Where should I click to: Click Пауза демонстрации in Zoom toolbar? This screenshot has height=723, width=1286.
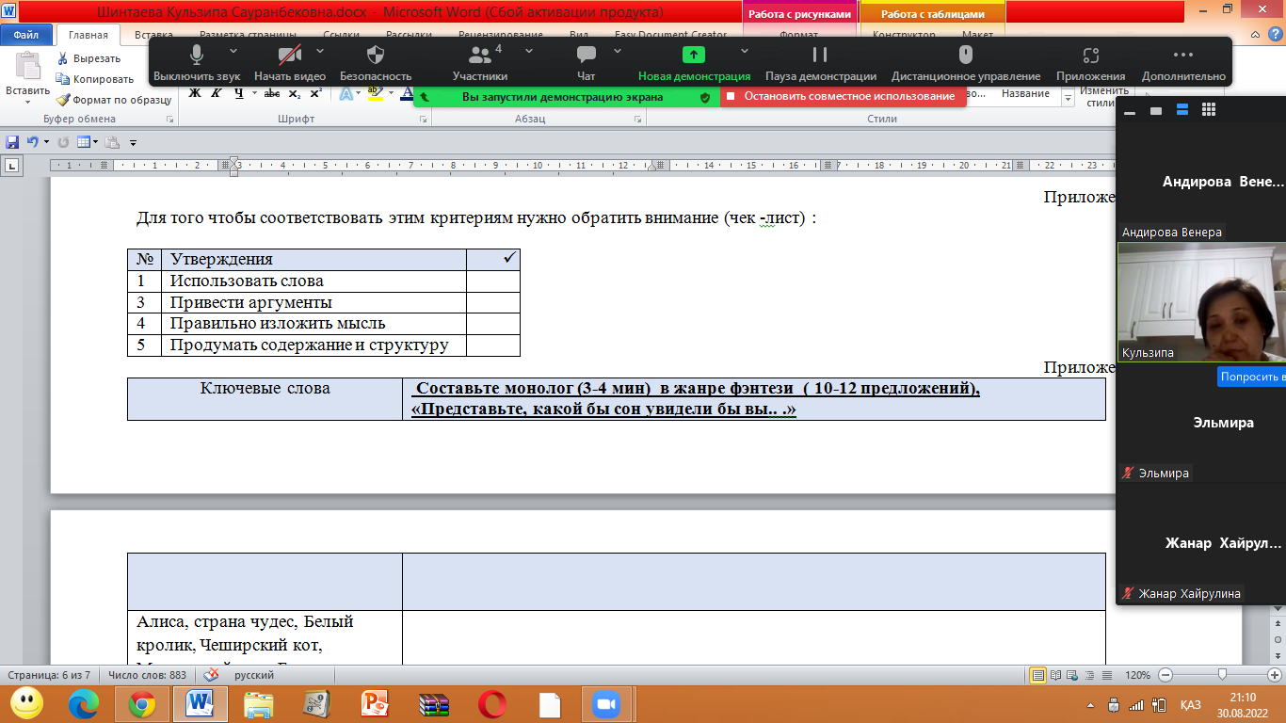click(820, 62)
